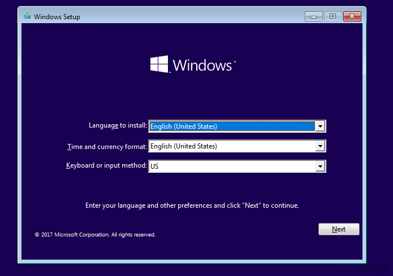Click the Microsoft Corporation copyright notice

pyautogui.click(x=95, y=235)
